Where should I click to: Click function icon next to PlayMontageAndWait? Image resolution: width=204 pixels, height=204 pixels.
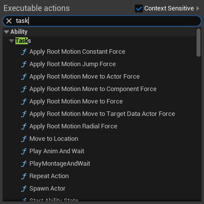point(24,164)
